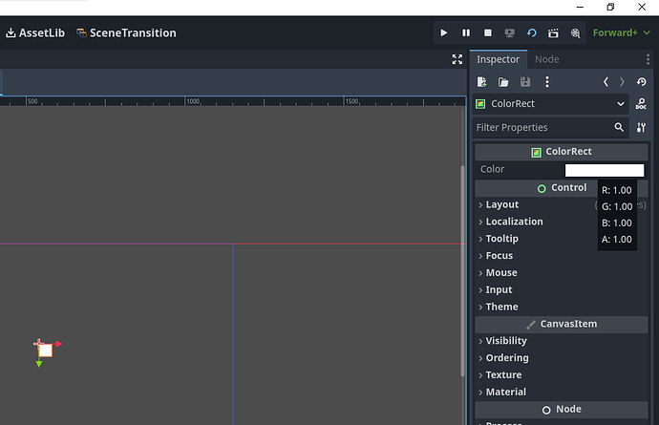Create a new resource in Inspector
Image resolution: width=659 pixels, height=425 pixels.
[x=482, y=82]
